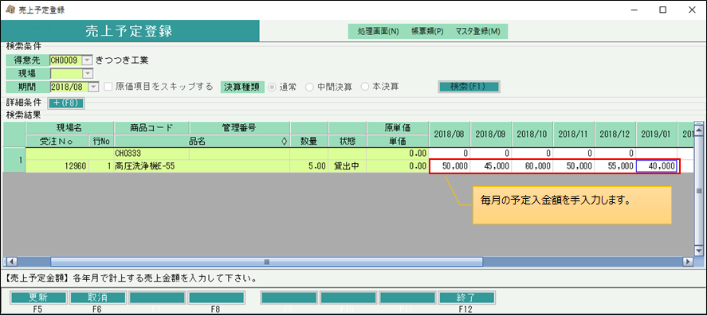This screenshot has width=707, height=315.
Task: Select the 中間決算 radio button
Action: pyautogui.click(x=309, y=87)
